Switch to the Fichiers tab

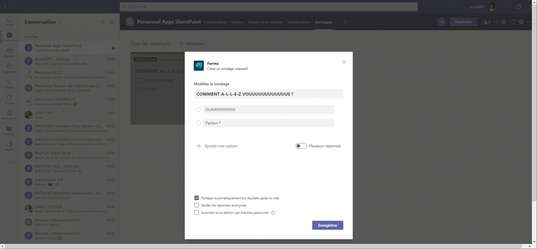[238, 22]
